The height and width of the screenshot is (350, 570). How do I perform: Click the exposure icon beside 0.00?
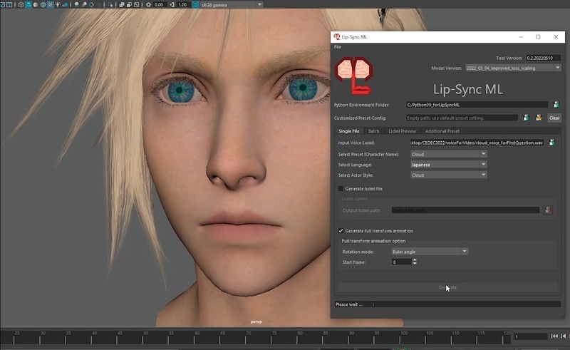click(x=148, y=5)
